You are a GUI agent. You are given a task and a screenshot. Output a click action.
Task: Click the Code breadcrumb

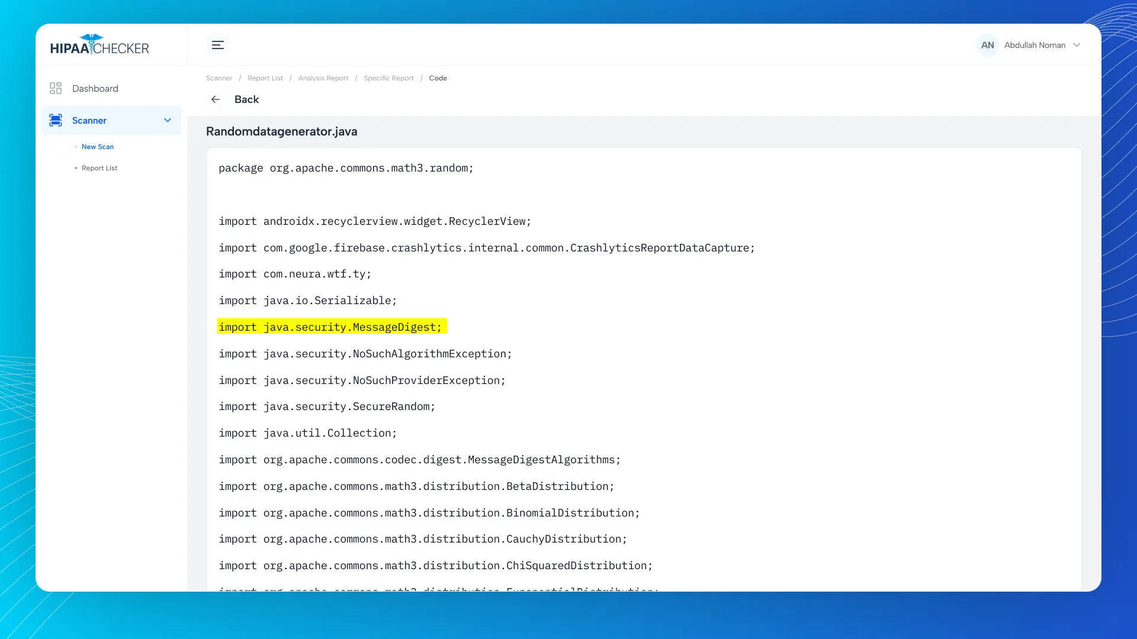438,78
